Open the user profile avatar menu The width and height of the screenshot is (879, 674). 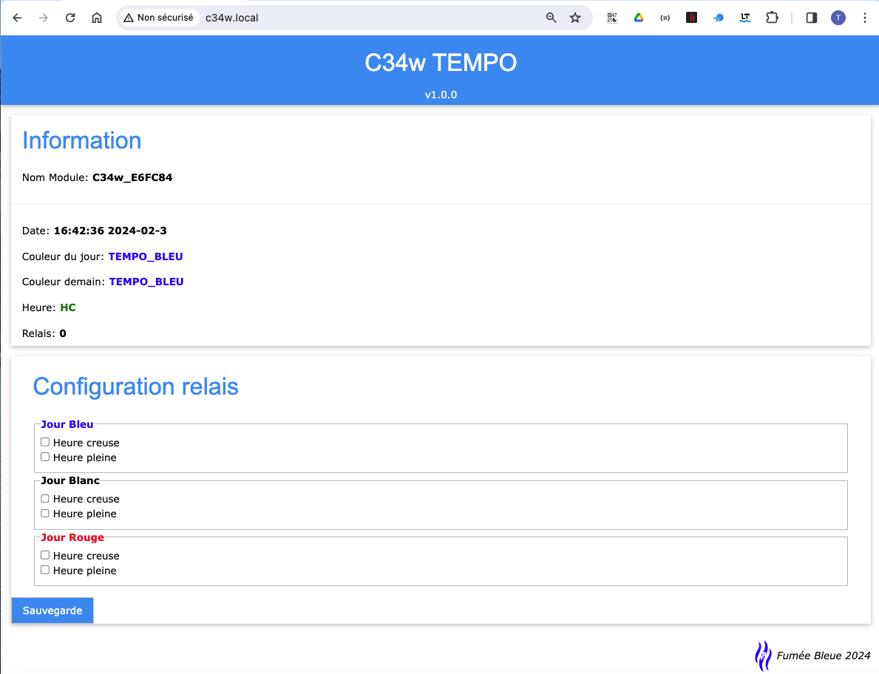pos(838,18)
